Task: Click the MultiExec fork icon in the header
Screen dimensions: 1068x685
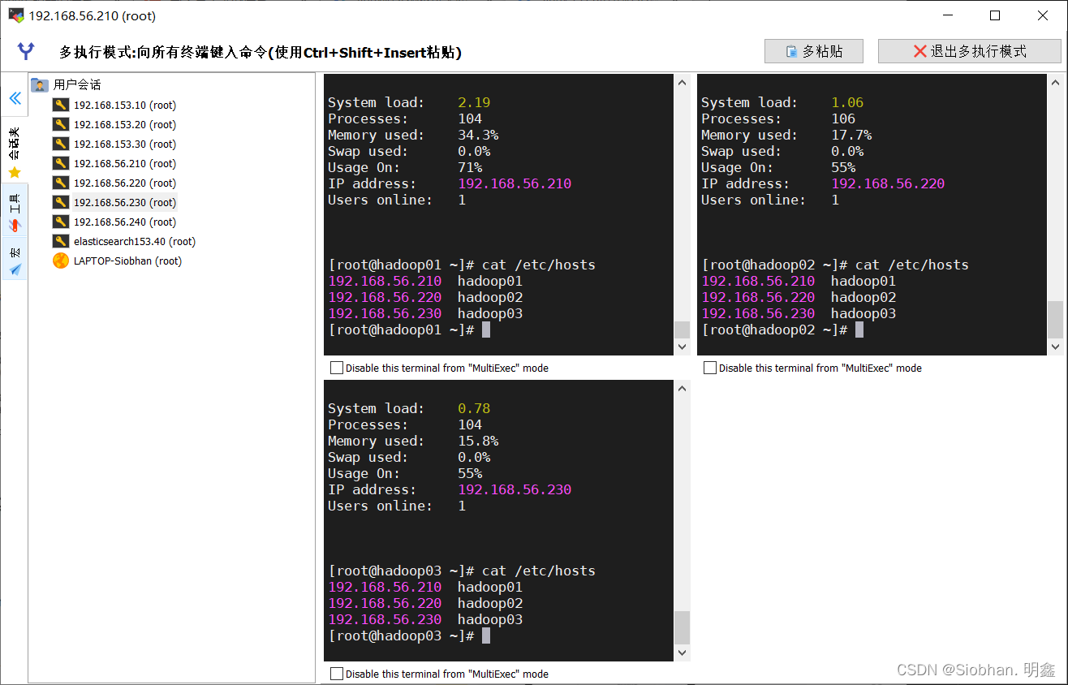Action: 26,52
